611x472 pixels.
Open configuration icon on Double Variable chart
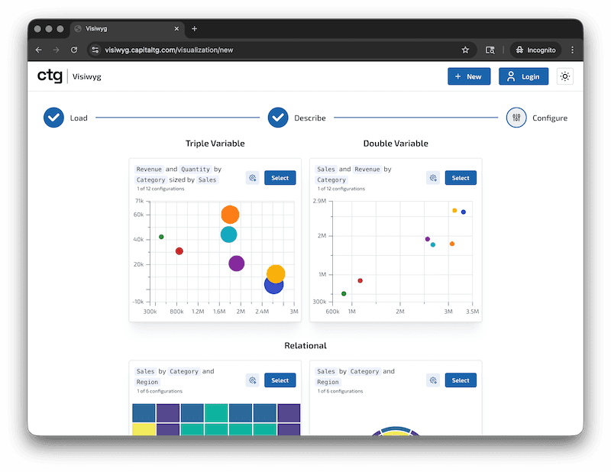click(x=432, y=178)
